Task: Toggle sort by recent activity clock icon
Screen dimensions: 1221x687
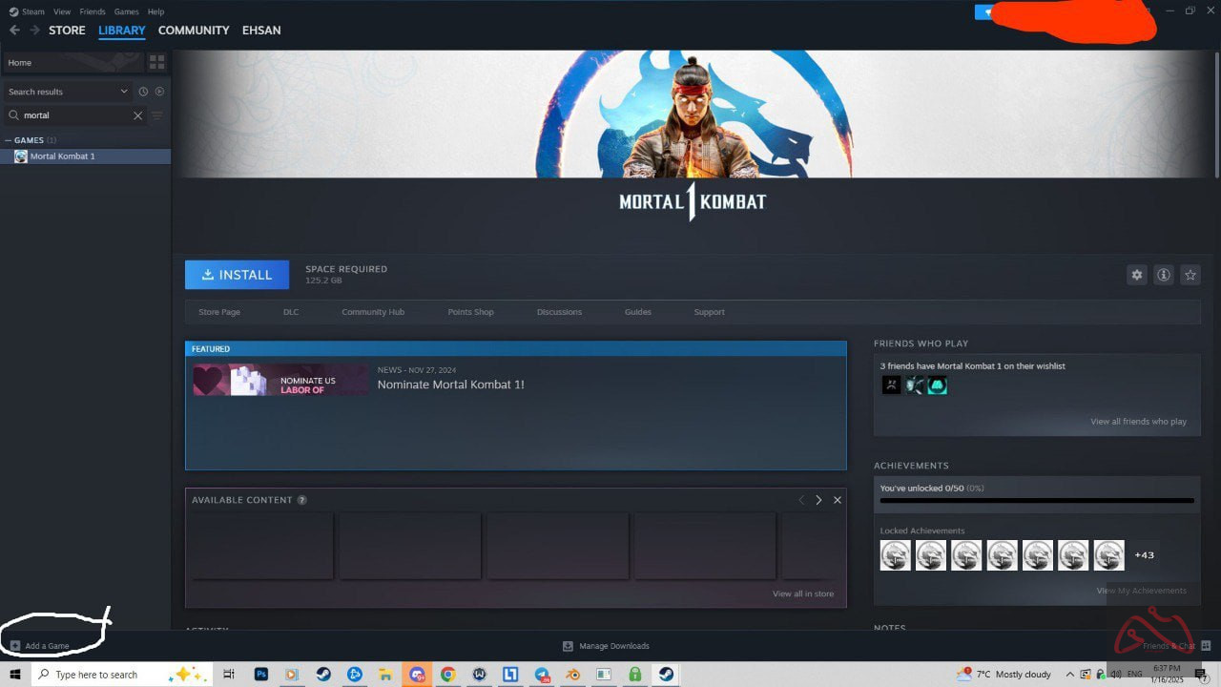Action: point(143,92)
